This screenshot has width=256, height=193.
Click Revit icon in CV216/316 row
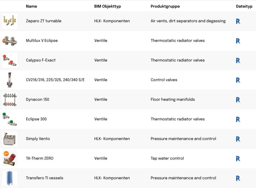pyautogui.click(x=238, y=80)
